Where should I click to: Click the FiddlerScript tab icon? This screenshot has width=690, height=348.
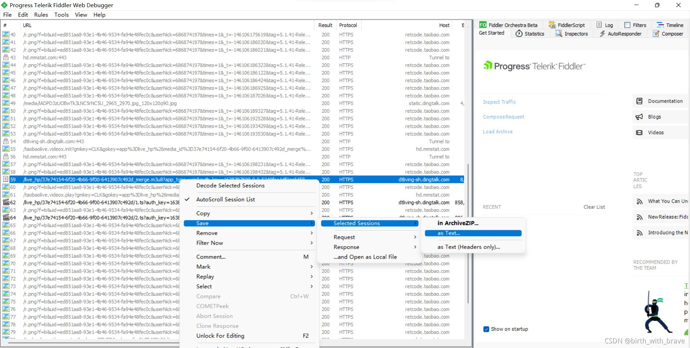(552, 25)
